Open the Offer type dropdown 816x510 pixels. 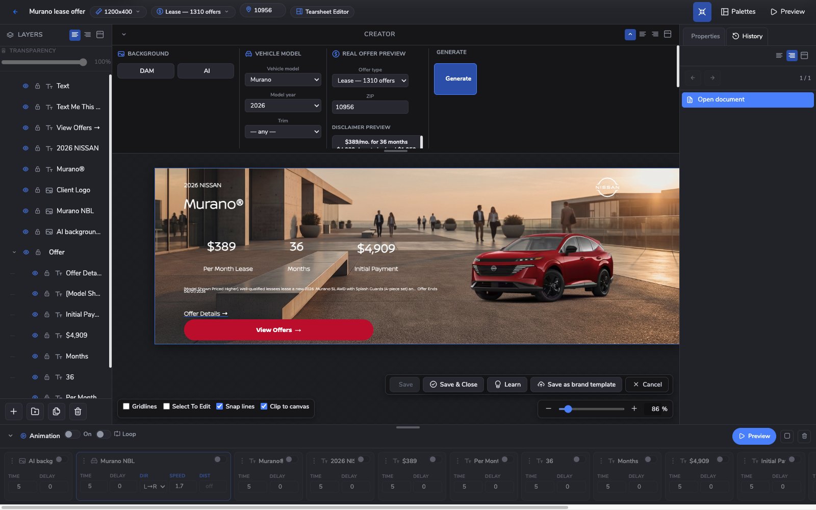(370, 81)
